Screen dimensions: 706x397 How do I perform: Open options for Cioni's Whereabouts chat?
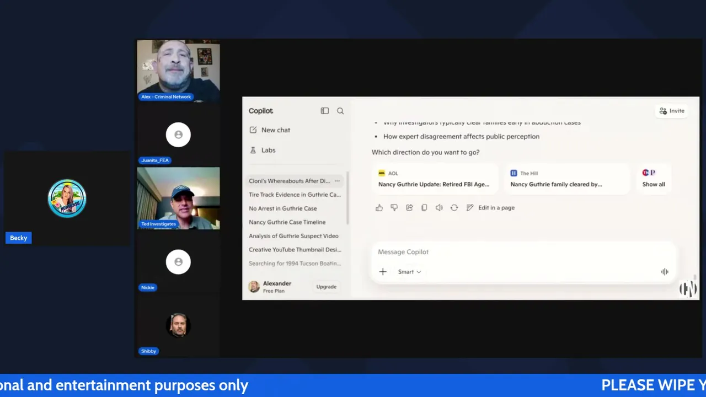(337, 181)
